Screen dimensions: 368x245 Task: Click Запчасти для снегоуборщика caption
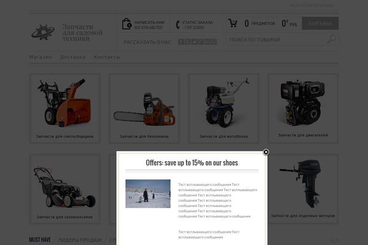point(64,136)
